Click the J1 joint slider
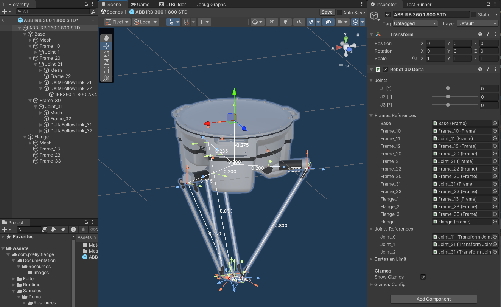 click(x=455, y=88)
